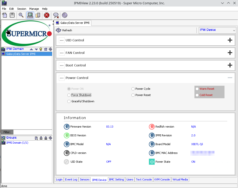Screen dimensions: 238x188
Task: Switch to the Virtual Media tab
Action: [180, 179]
